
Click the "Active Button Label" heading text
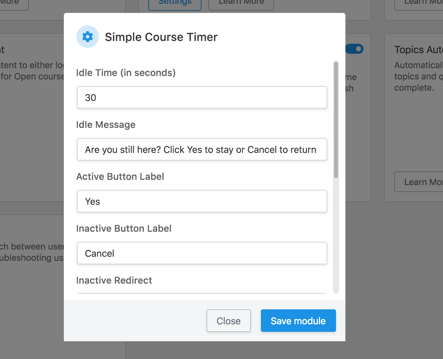(120, 177)
